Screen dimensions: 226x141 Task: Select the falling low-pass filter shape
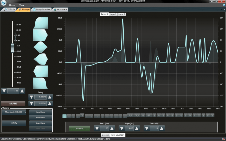pos(41,83)
